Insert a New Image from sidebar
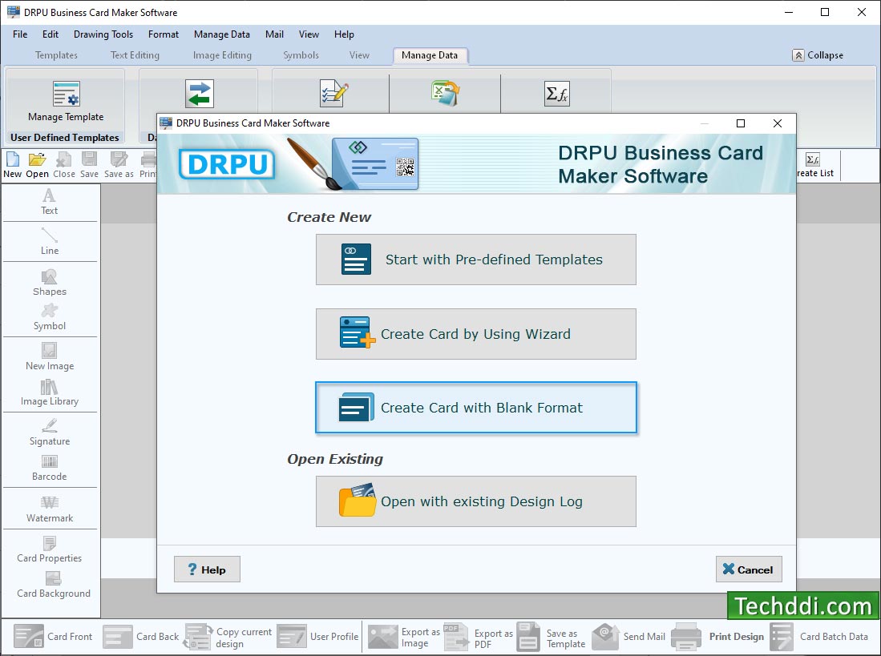 [50, 357]
